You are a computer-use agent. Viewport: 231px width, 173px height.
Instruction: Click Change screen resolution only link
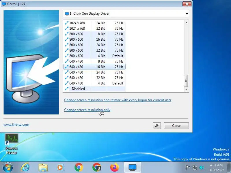87,110
